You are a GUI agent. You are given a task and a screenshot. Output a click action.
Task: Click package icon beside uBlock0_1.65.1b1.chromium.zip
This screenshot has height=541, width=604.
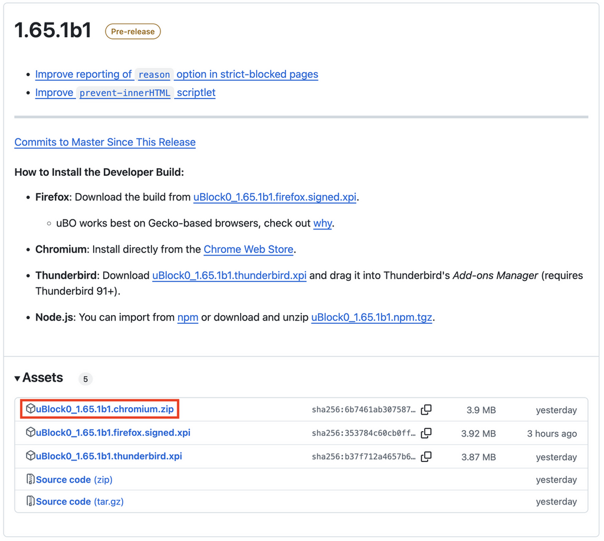click(31, 408)
